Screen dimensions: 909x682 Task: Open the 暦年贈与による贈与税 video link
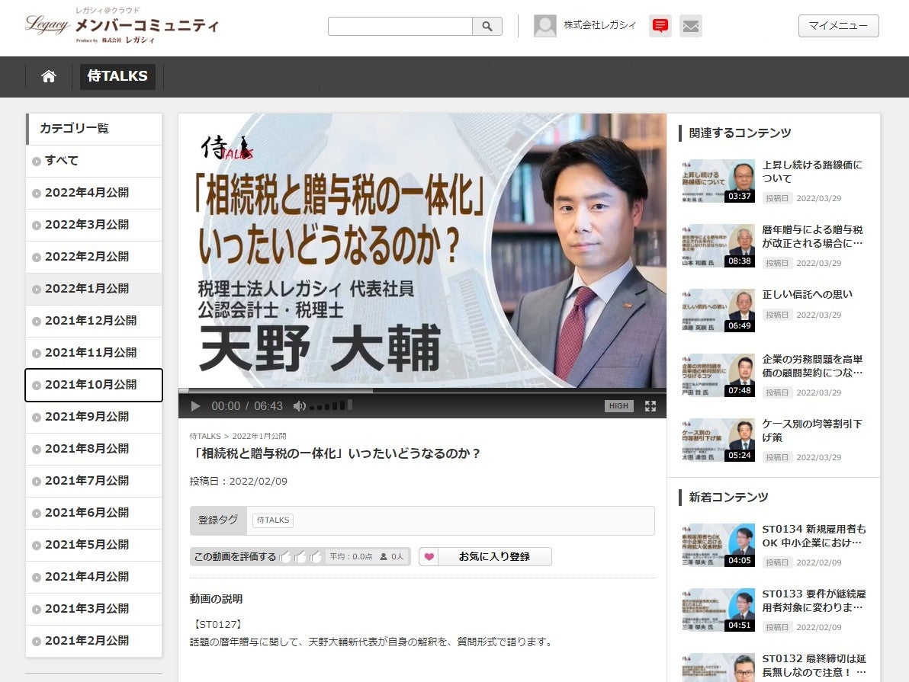(x=812, y=237)
